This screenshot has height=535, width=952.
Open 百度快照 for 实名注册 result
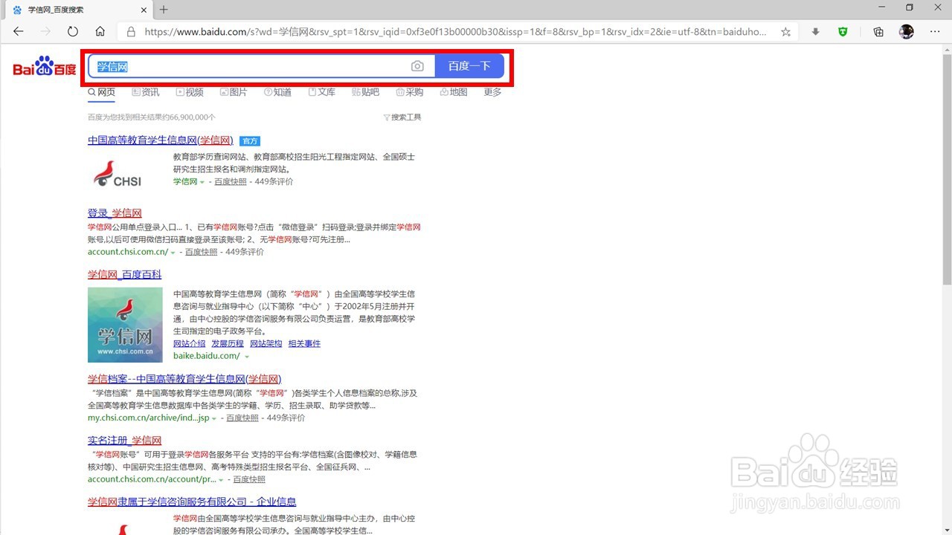pyautogui.click(x=248, y=480)
